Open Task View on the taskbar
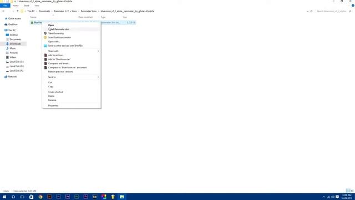Image resolution: width=355 pixels, height=200 pixels. [x=22, y=197]
